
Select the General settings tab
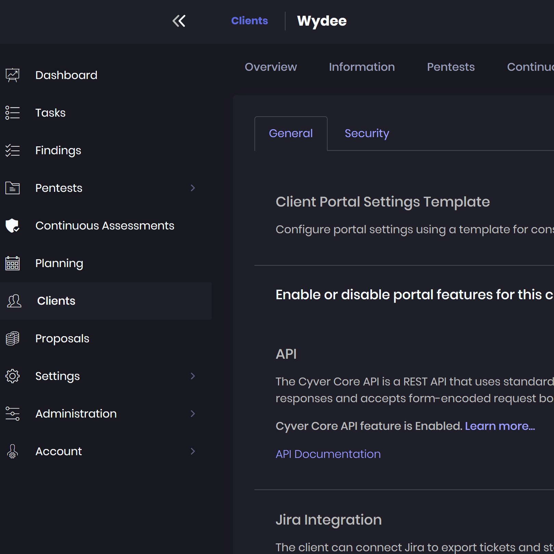[x=291, y=133]
